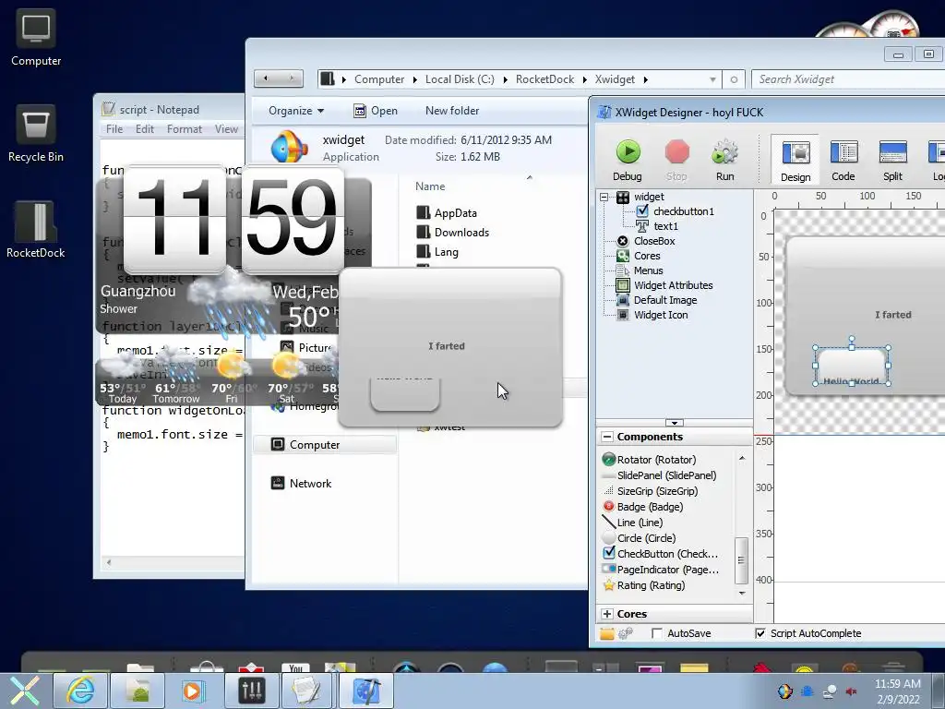Pick the CheckButton component
The height and width of the screenshot is (709, 945).
pyautogui.click(x=661, y=554)
